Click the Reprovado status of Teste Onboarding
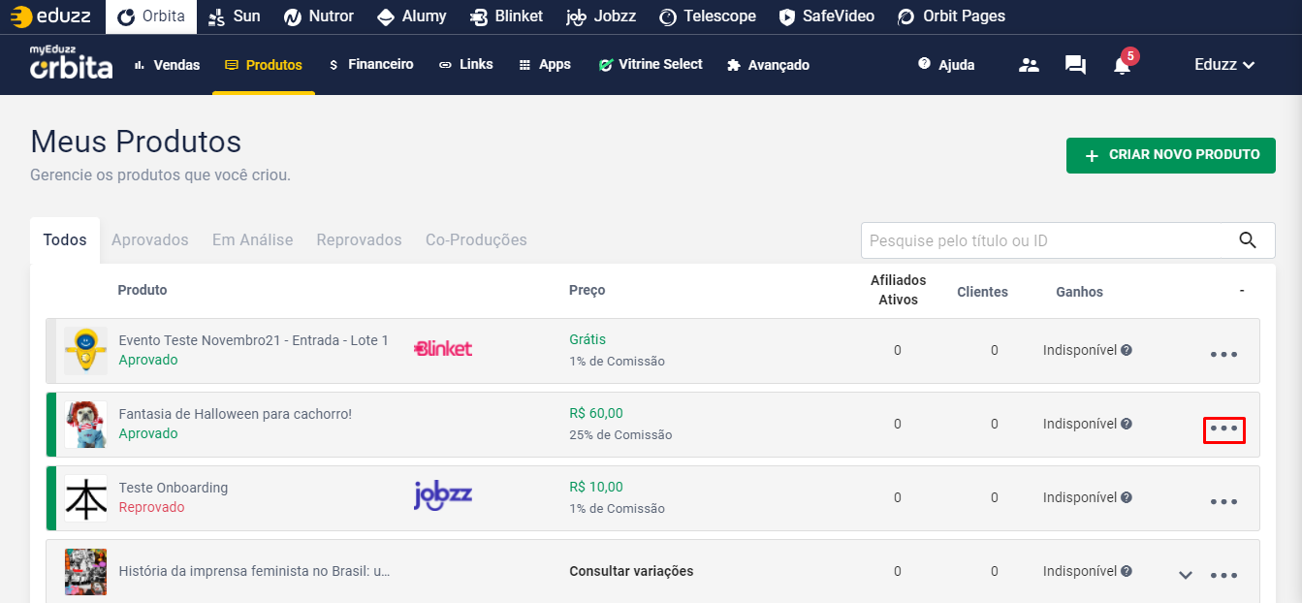This screenshot has width=1302, height=603. click(x=151, y=507)
